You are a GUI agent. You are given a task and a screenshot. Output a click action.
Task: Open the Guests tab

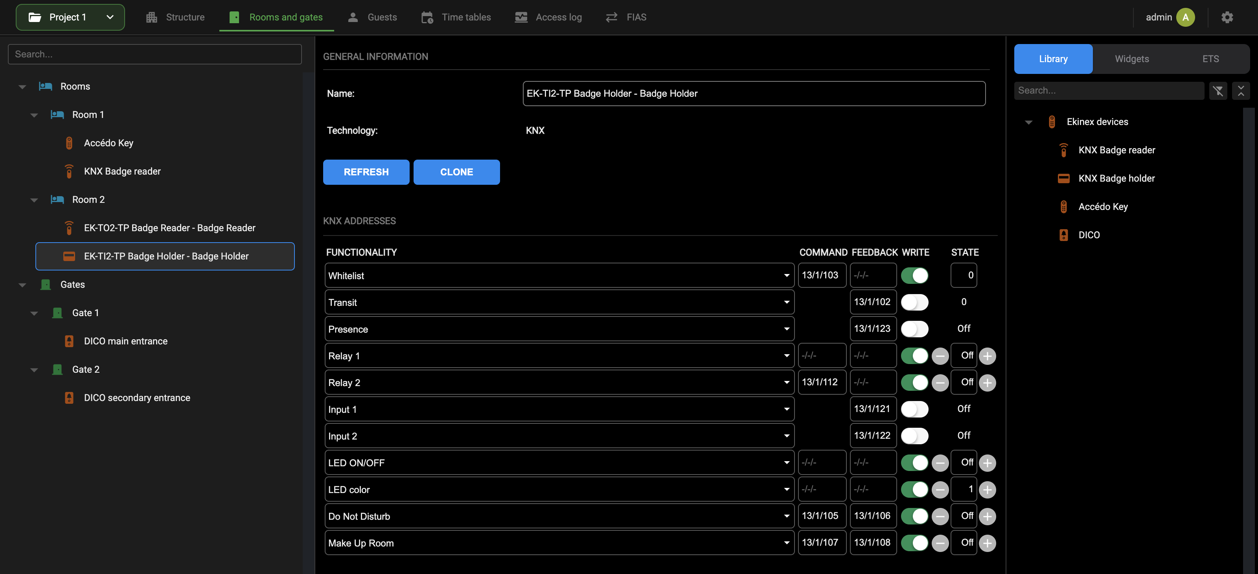click(x=372, y=17)
